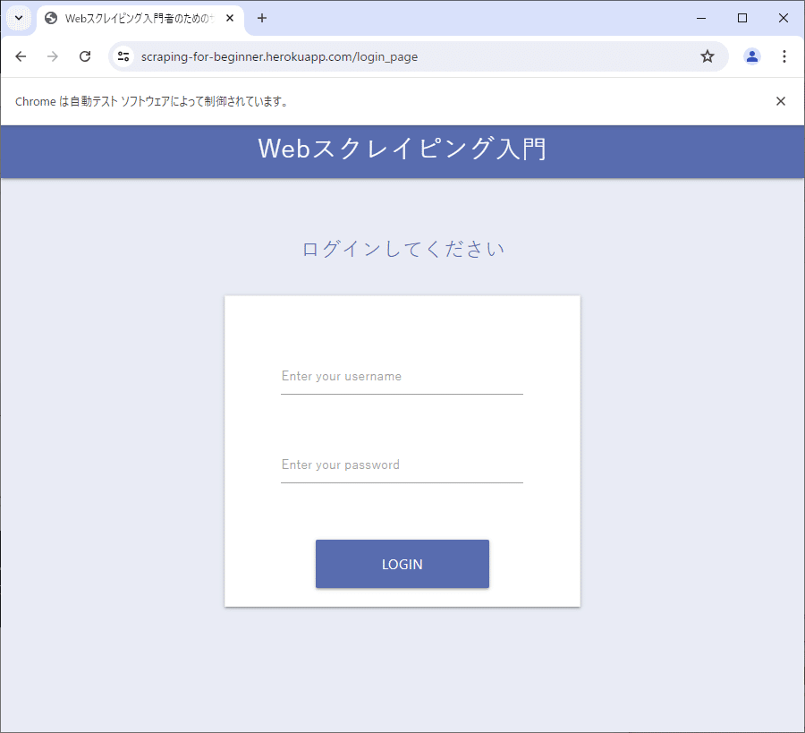
Task: Dismiss the automated test software infobar
Action: (x=780, y=101)
